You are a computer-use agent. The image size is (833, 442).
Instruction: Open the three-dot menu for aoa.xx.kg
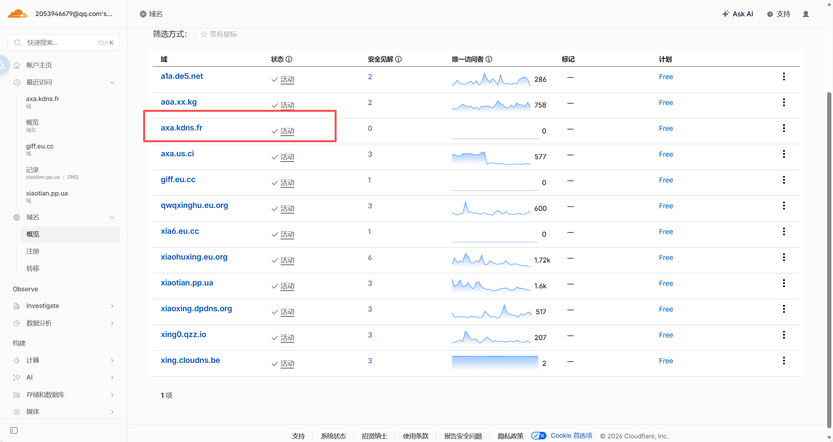[784, 102]
